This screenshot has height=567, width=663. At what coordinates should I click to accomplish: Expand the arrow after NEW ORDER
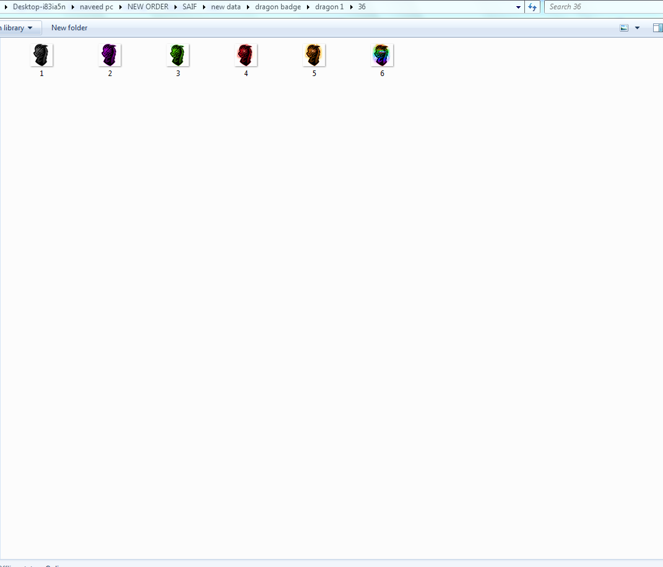pyautogui.click(x=176, y=7)
